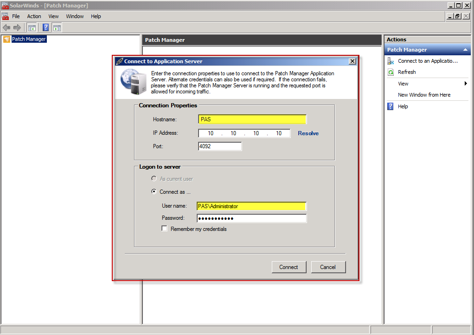
Task: Click the Help action text in Actions
Action: pos(403,106)
